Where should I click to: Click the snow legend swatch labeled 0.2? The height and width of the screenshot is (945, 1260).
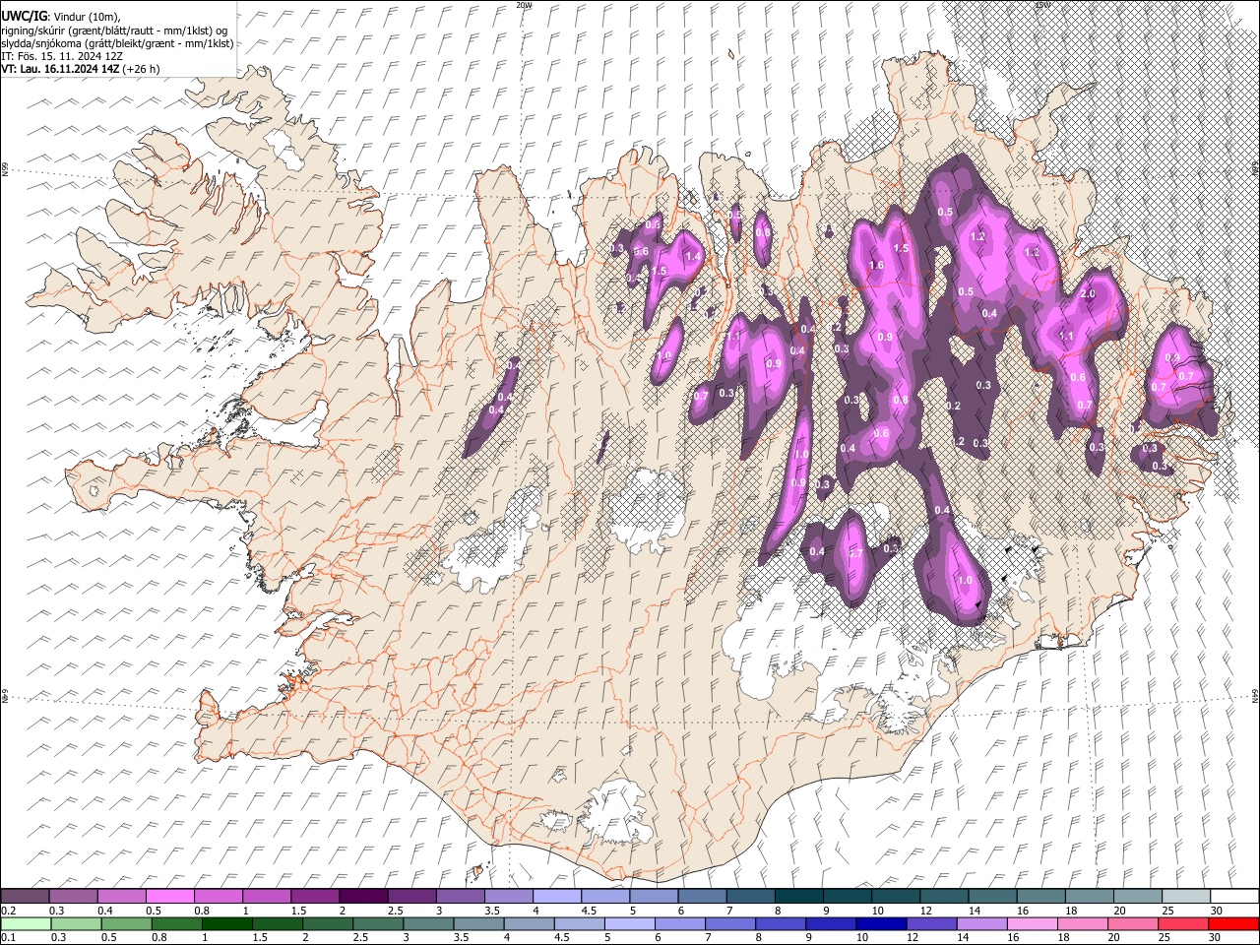point(25,896)
